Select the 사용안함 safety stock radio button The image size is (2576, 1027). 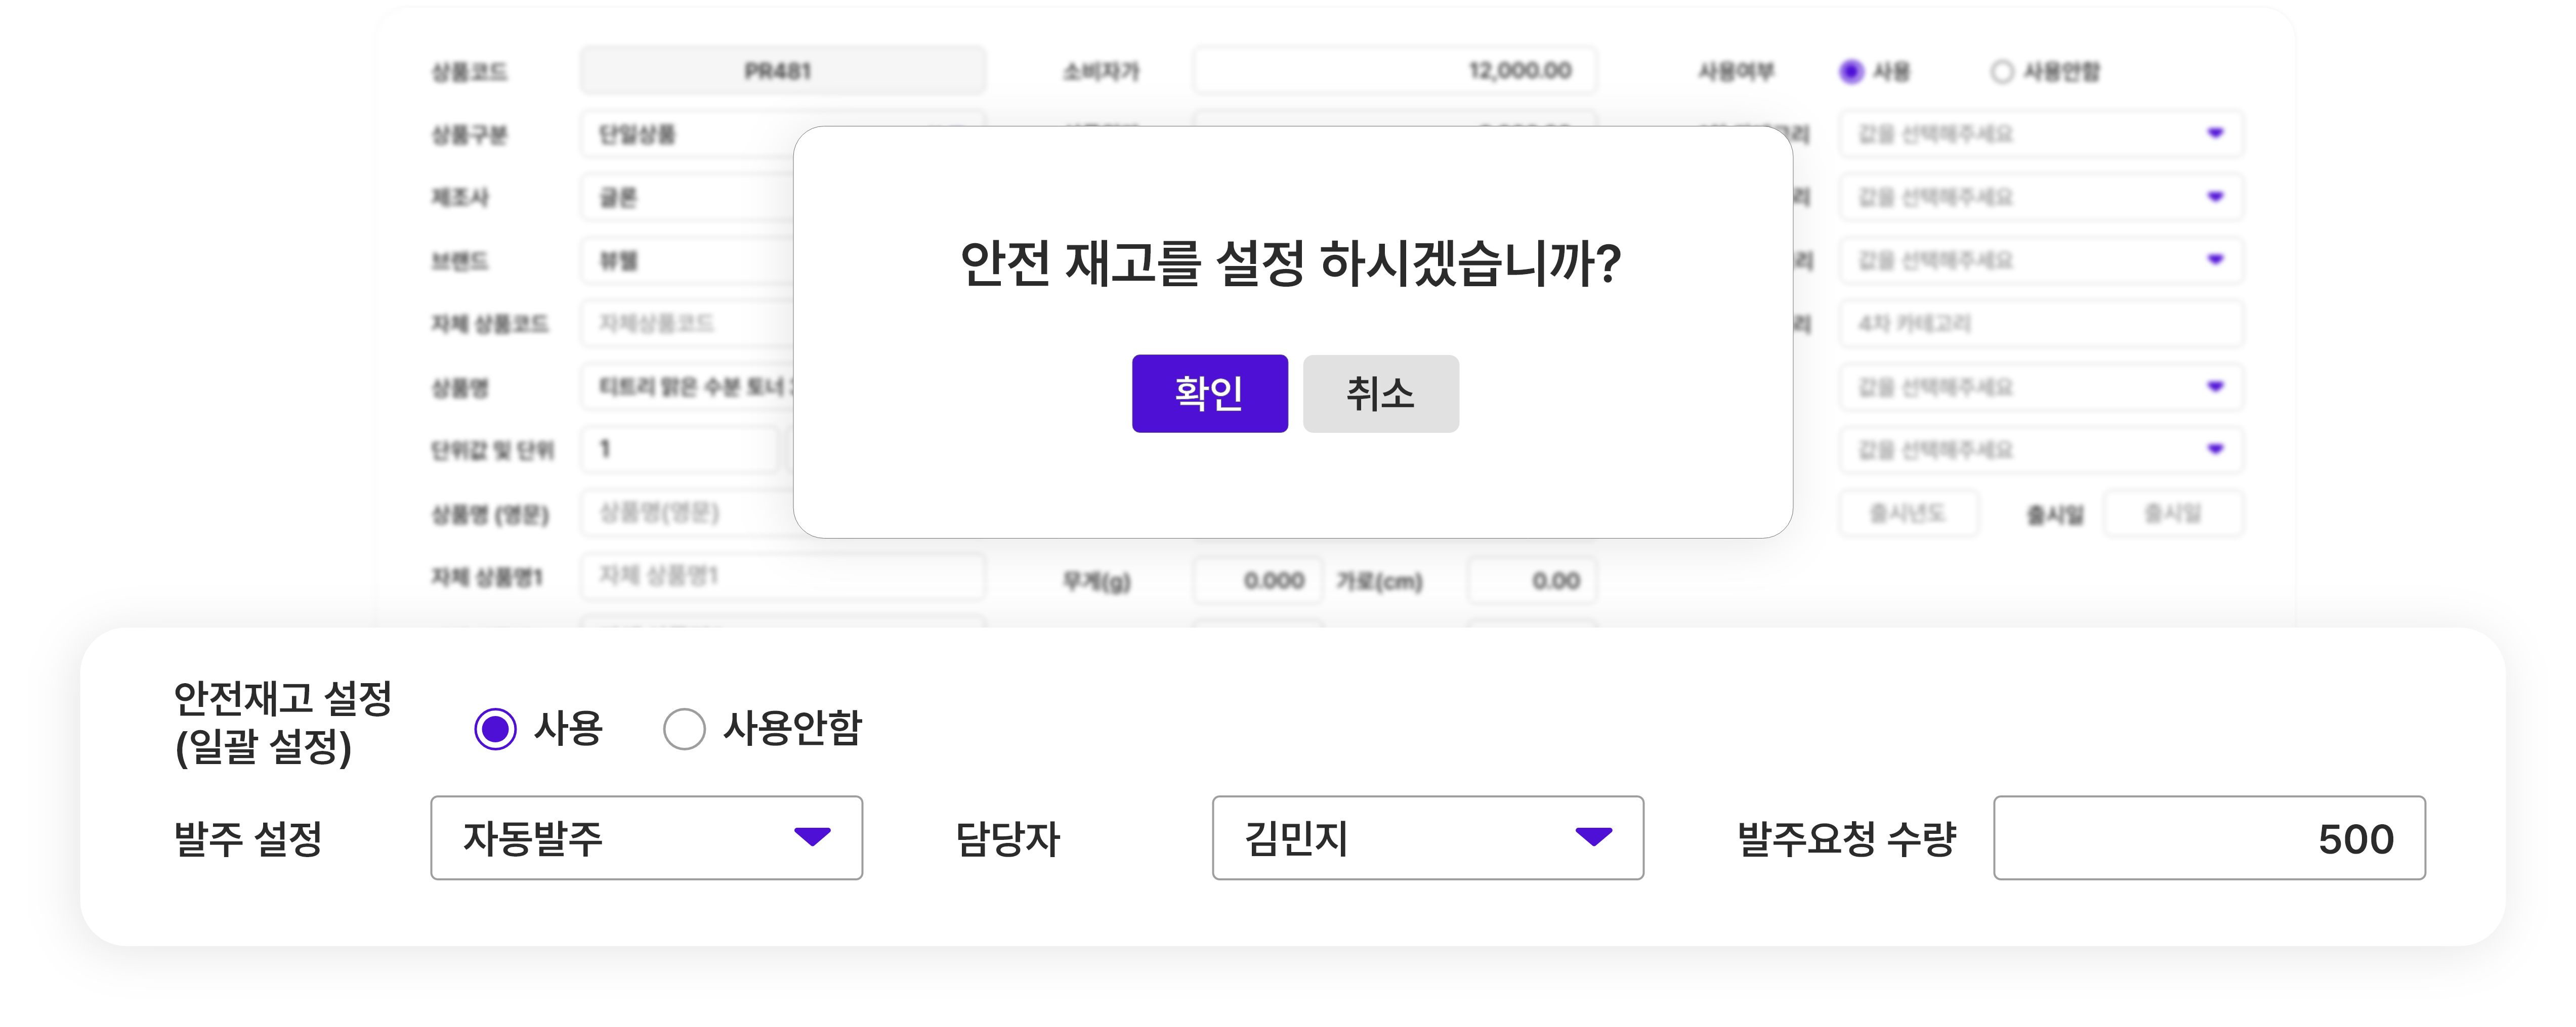point(684,728)
